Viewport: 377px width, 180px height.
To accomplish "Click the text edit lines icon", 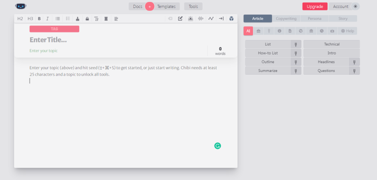I will [116, 19].
